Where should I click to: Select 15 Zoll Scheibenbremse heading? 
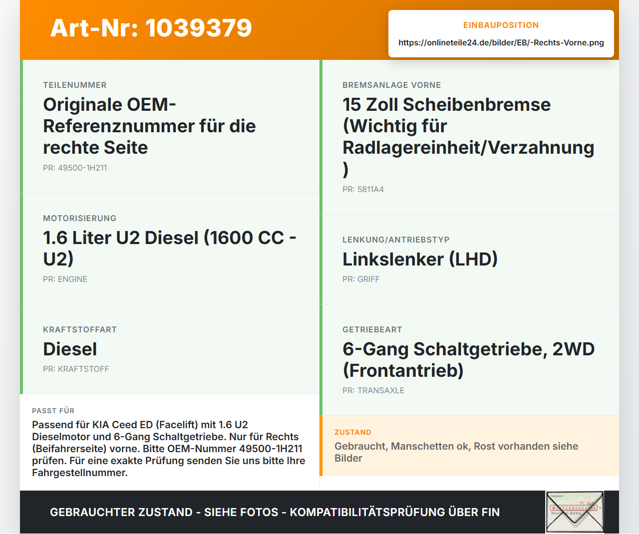468,137
